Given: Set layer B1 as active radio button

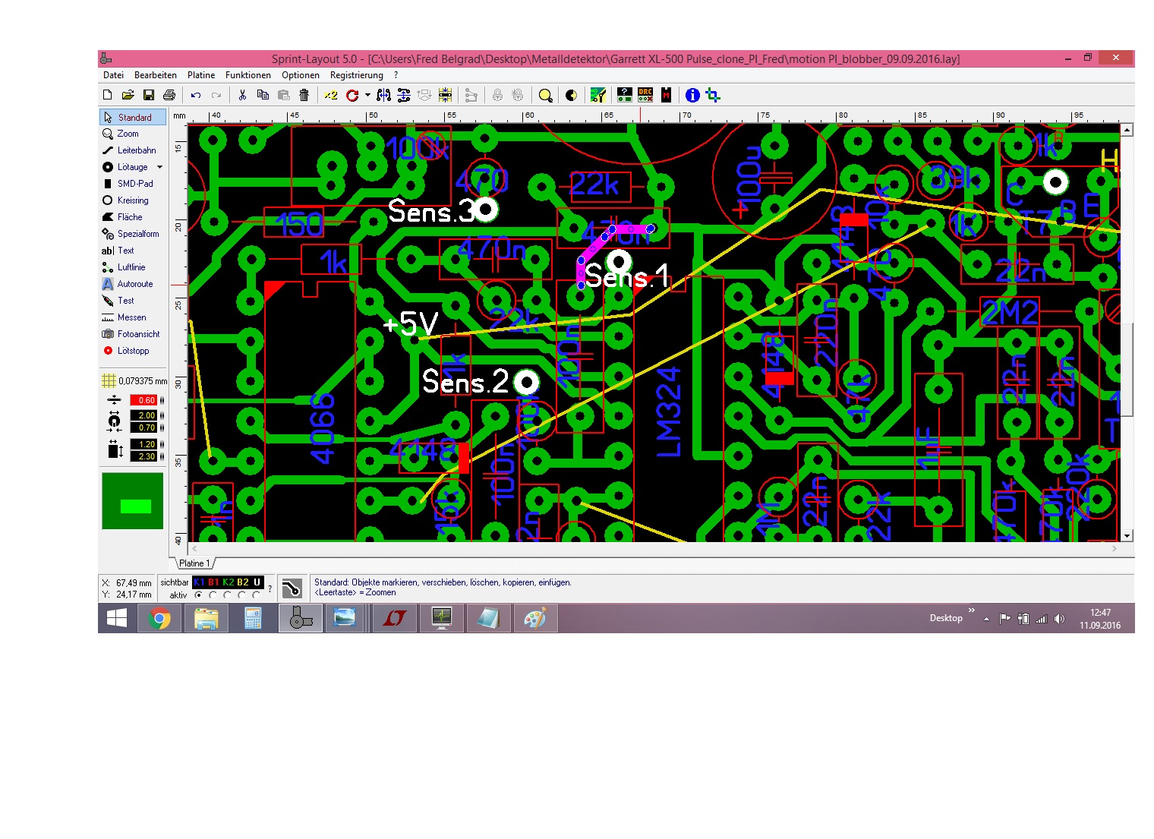Looking at the screenshot, I should point(213,595).
